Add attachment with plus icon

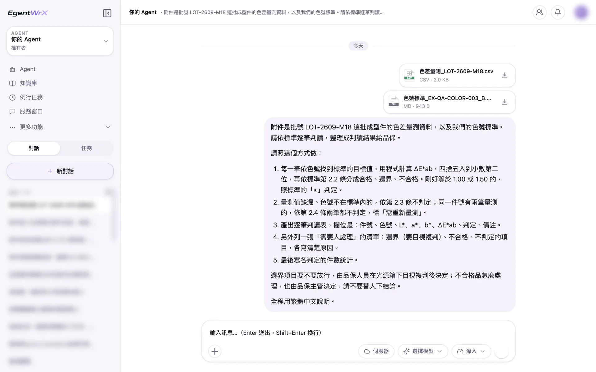click(x=215, y=351)
